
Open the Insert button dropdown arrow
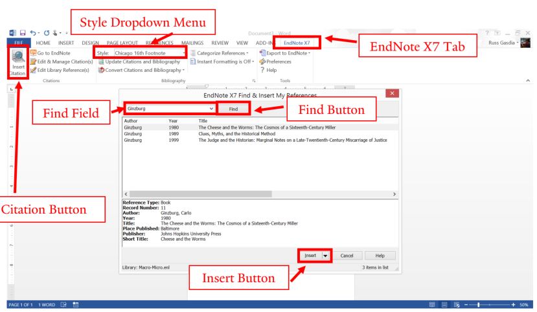coord(325,256)
